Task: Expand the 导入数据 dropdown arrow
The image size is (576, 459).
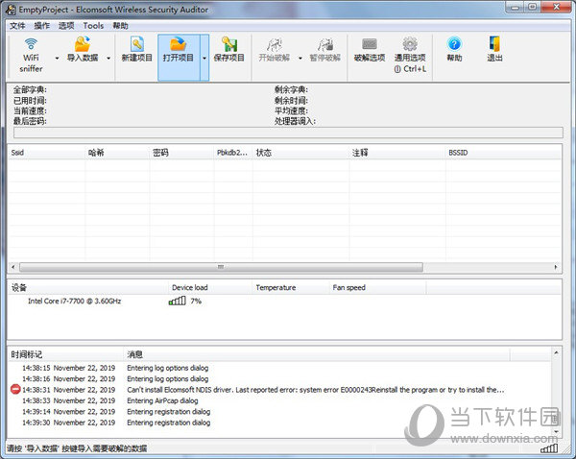Action: tap(108, 58)
